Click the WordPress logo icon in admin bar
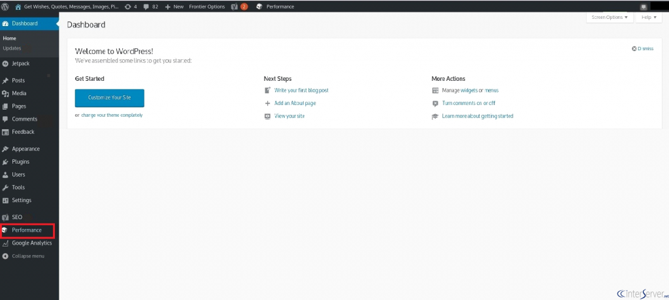This screenshot has width=669, height=300. click(5, 7)
